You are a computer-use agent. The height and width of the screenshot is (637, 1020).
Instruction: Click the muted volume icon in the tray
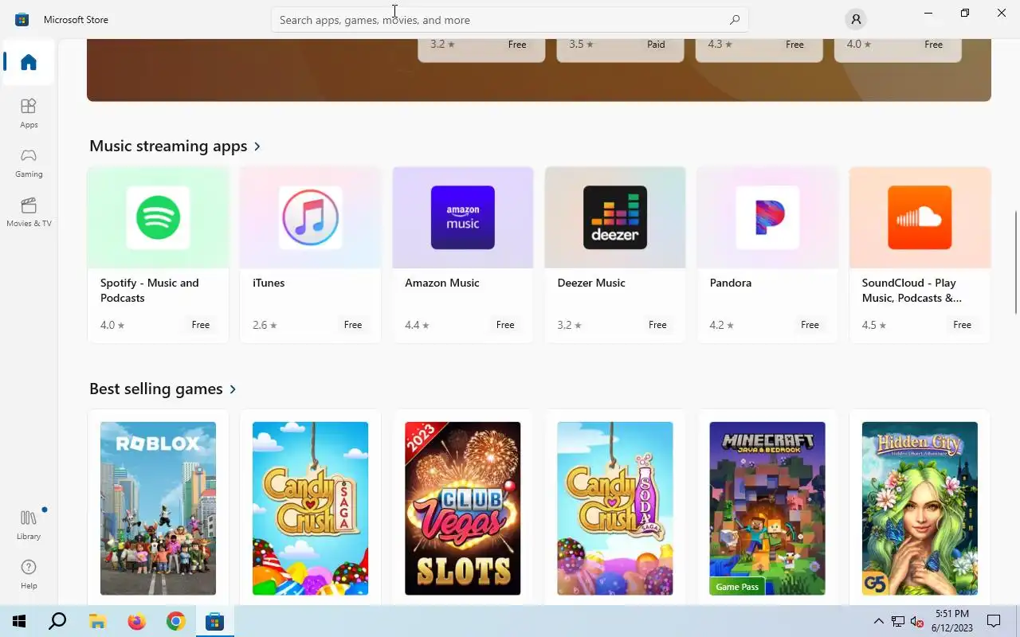click(x=917, y=621)
